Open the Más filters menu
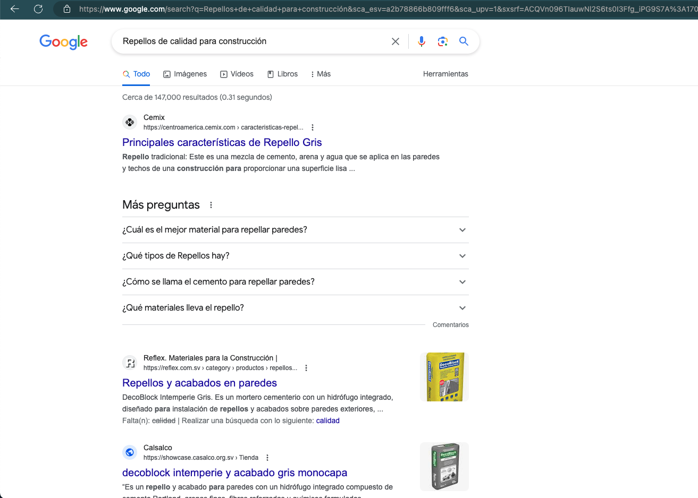 (x=321, y=74)
